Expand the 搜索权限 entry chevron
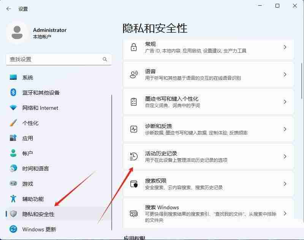This screenshot has height=240, width=304. pyautogui.click(x=285, y=184)
